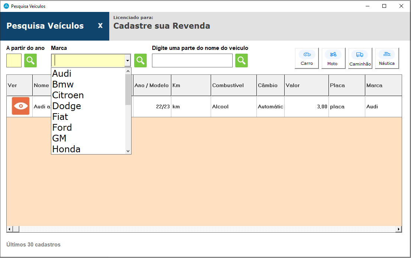Select Honda from the brand list

point(88,149)
